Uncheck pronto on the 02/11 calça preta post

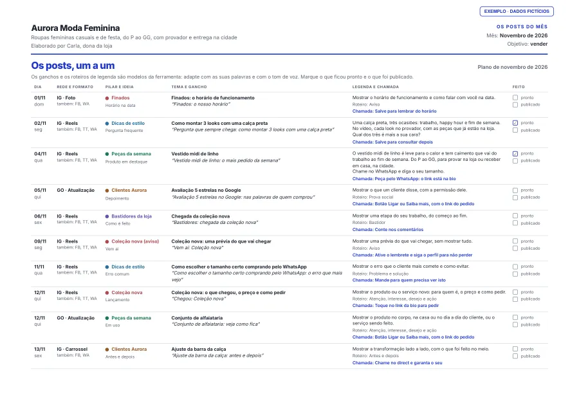(515, 123)
